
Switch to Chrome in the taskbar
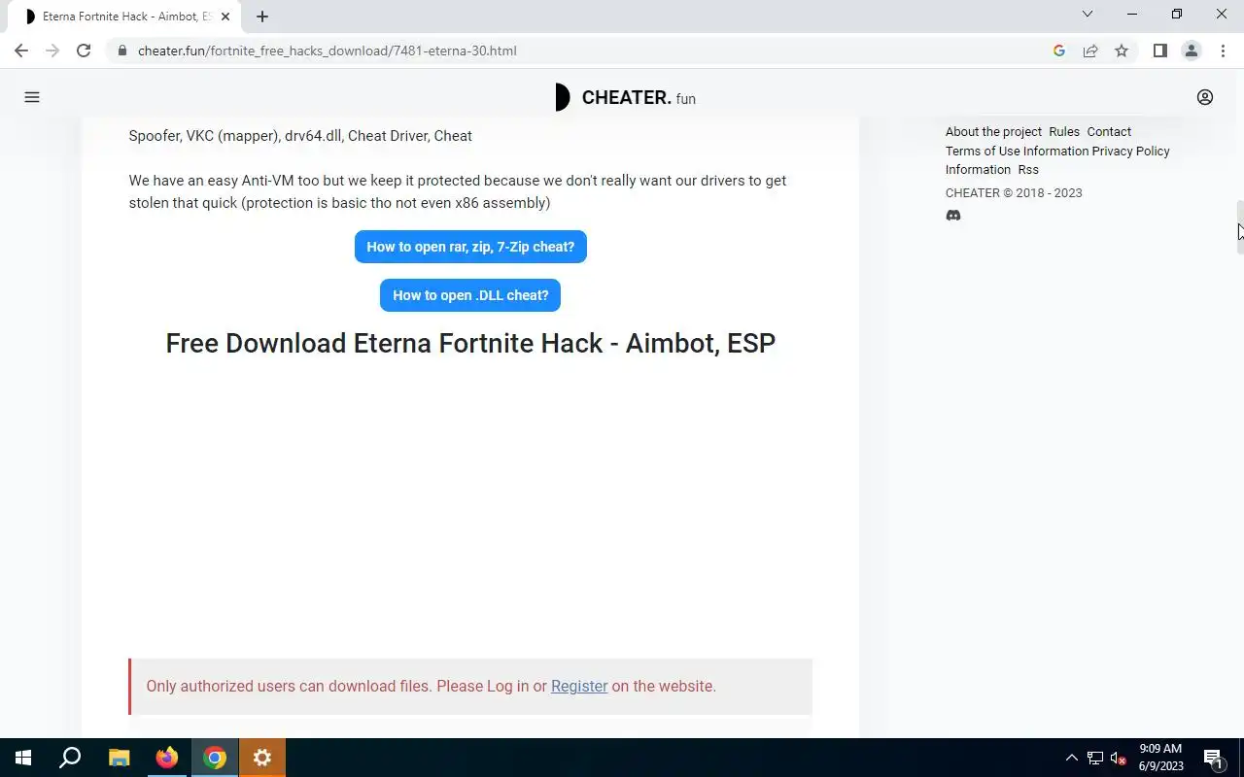(215, 758)
